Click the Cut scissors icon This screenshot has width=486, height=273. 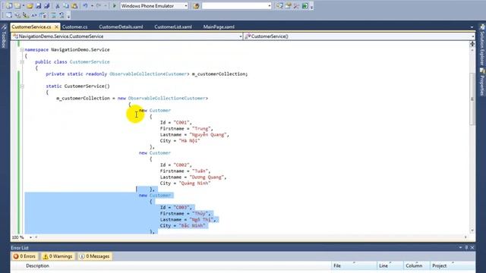pos(58,6)
